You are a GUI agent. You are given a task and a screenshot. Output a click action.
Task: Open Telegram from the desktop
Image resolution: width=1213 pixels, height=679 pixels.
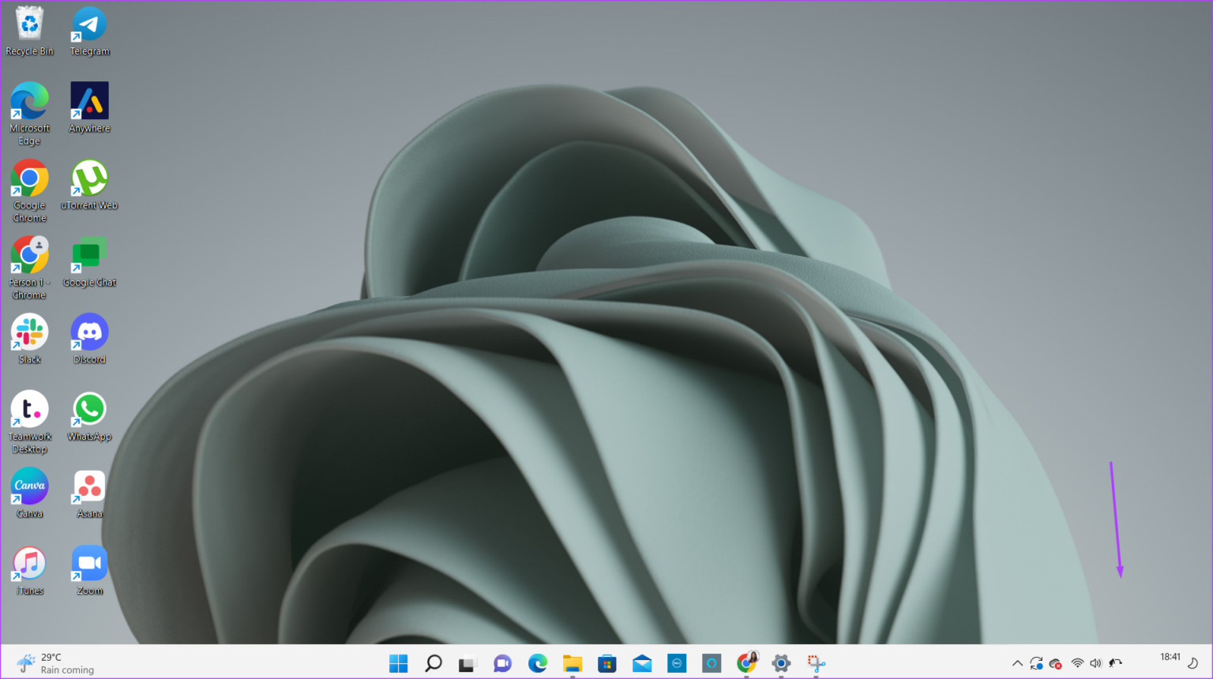point(88,24)
